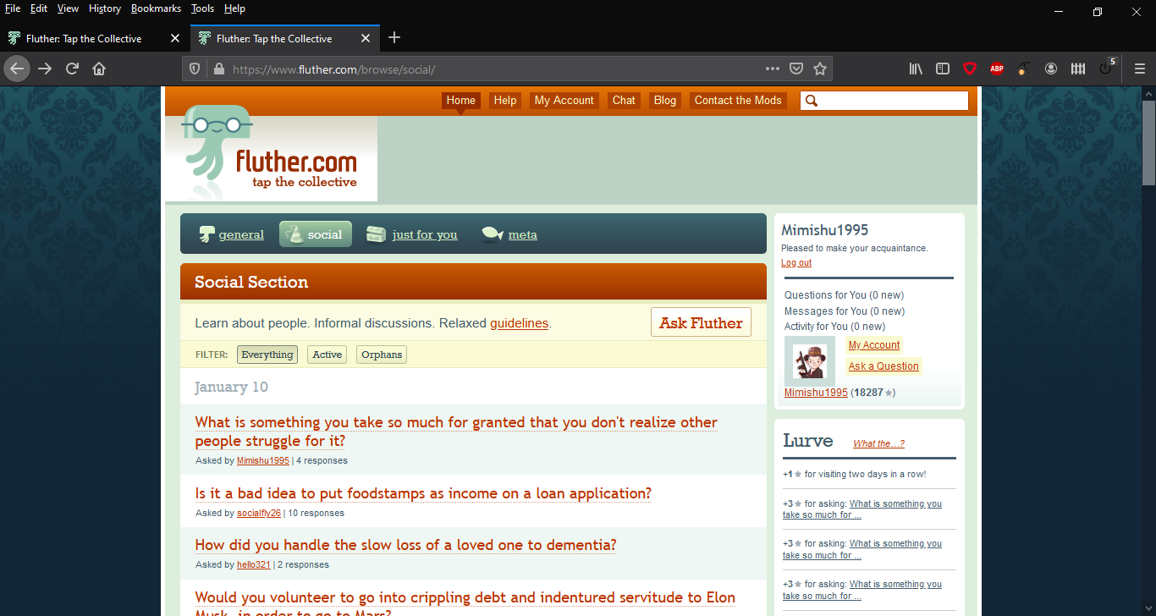Image resolution: width=1156 pixels, height=616 pixels.
Task: Close the inactive Fluther tab
Action: point(175,38)
